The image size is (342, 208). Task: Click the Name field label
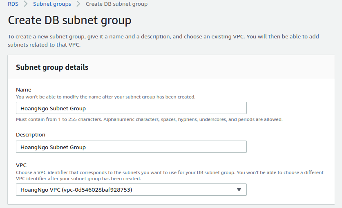(23, 89)
